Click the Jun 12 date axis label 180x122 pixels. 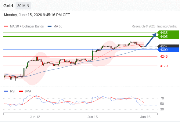35,117
